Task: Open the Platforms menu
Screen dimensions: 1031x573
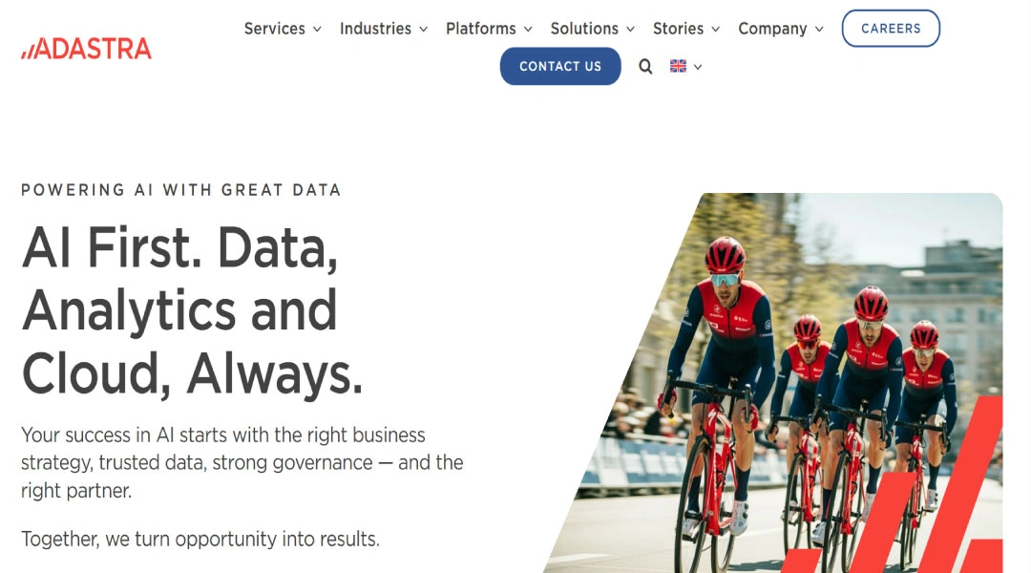Action: (480, 29)
